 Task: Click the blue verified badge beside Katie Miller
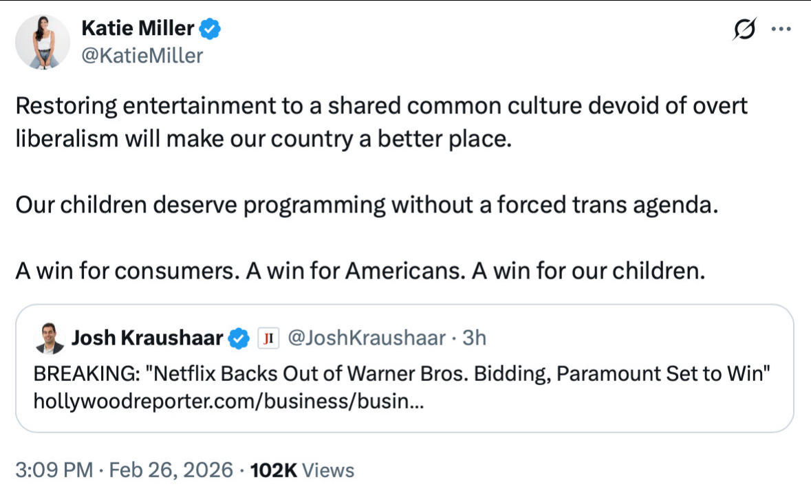click(x=210, y=30)
